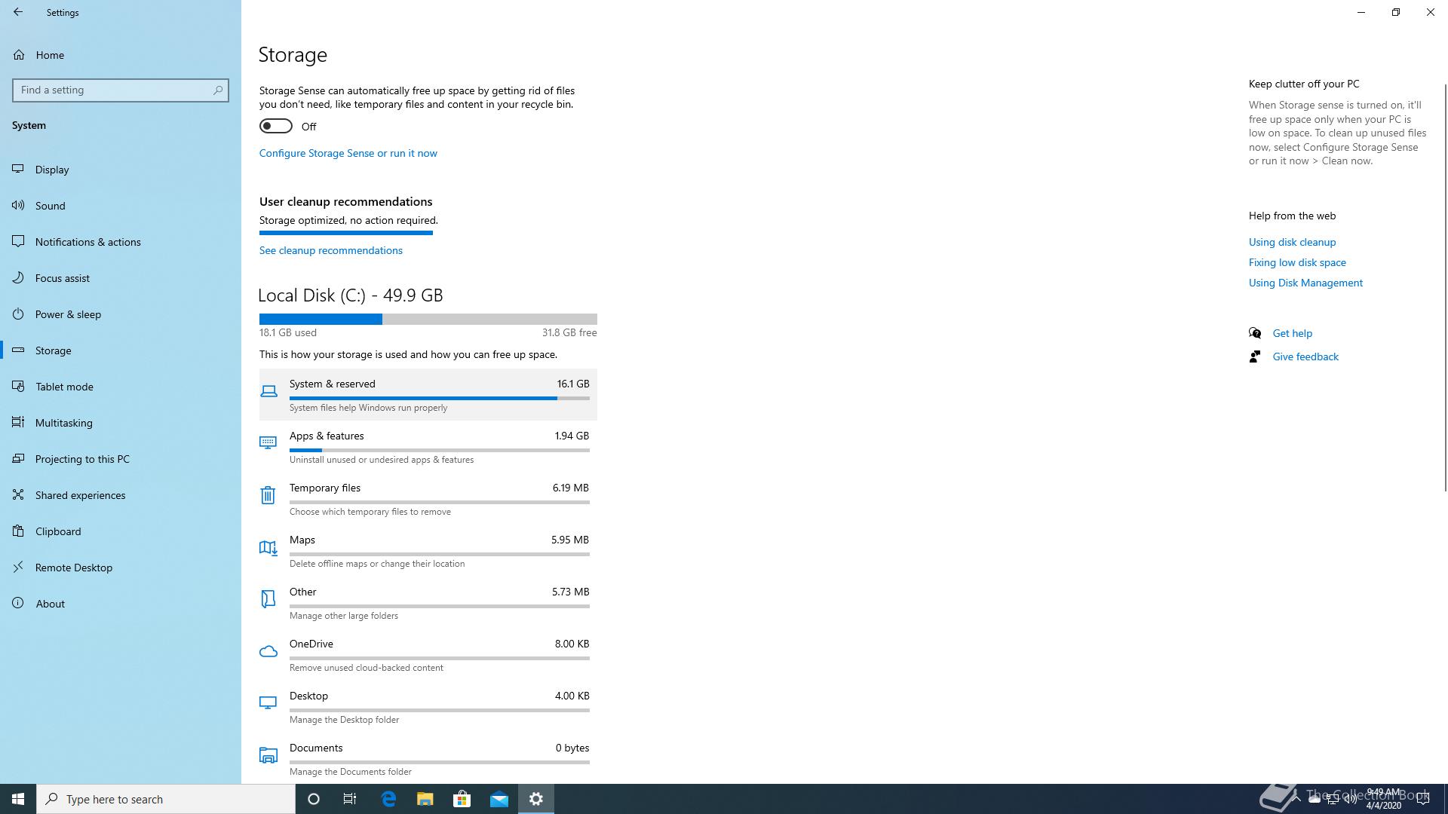Open the Using disk cleanup help link
The width and height of the screenshot is (1448, 814).
coord(1292,242)
